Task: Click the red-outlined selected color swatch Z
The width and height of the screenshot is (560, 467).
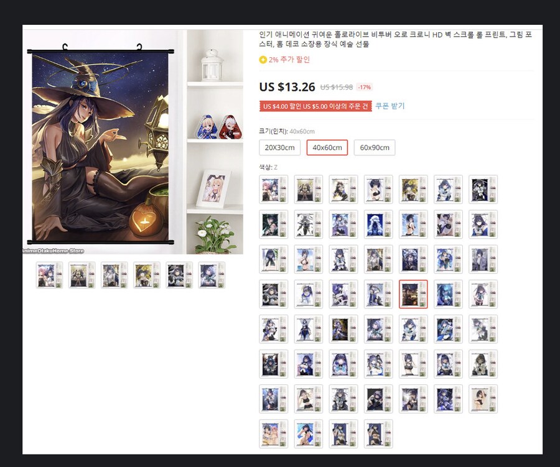Action: click(413, 294)
